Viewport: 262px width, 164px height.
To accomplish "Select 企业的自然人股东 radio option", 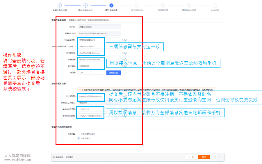I will (79, 134).
